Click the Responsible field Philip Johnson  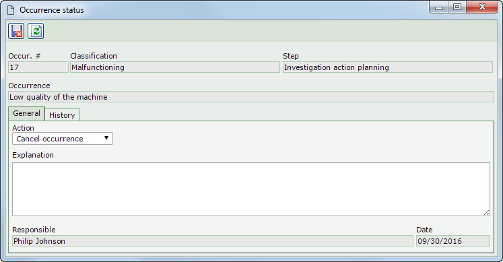pyautogui.click(x=212, y=241)
